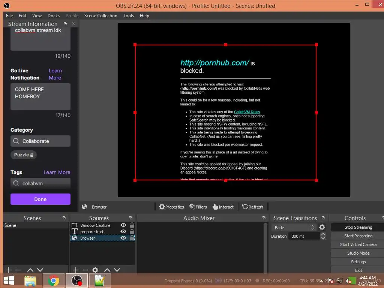Open Filters for the Browser source
This screenshot has height=288, width=384.
pos(198,207)
